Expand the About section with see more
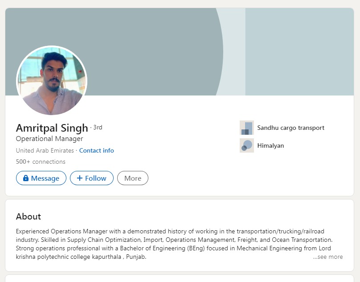This screenshot has width=360, height=282. [328, 257]
